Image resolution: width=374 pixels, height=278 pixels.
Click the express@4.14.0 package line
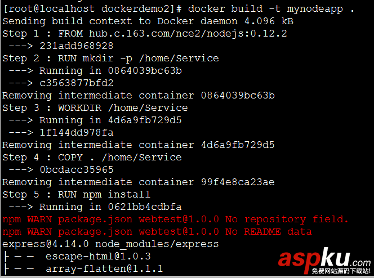coord(110,244)
